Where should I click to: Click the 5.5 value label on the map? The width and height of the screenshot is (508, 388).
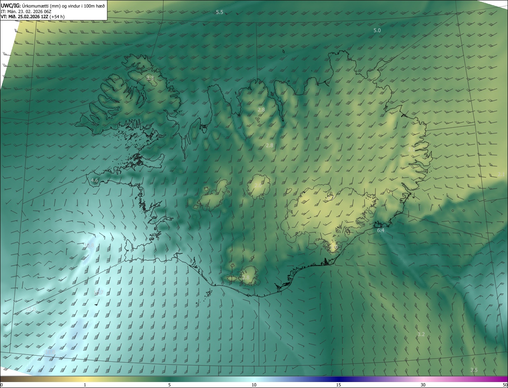(219, 12)
